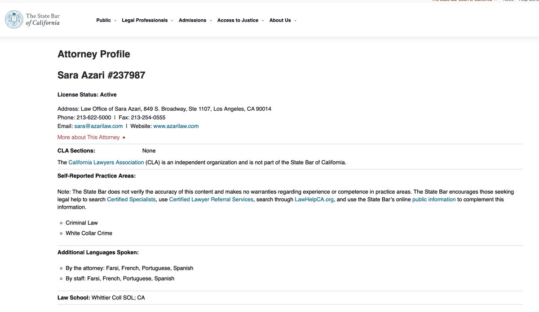The image size is (539, 312).
Task: Select the Law Office address line
Action: (164, 109)
